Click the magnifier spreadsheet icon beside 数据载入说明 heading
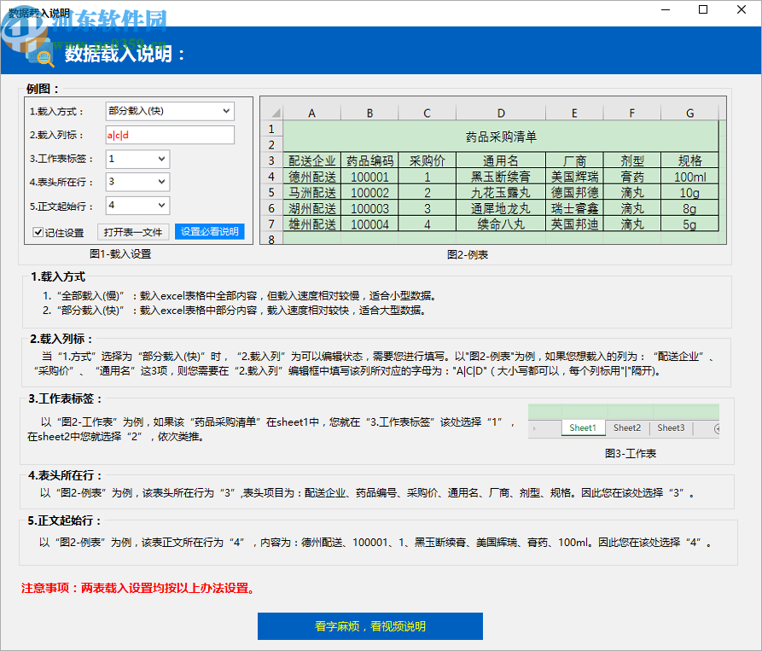This screenshot has width=762, height=651. pos(40,51)
